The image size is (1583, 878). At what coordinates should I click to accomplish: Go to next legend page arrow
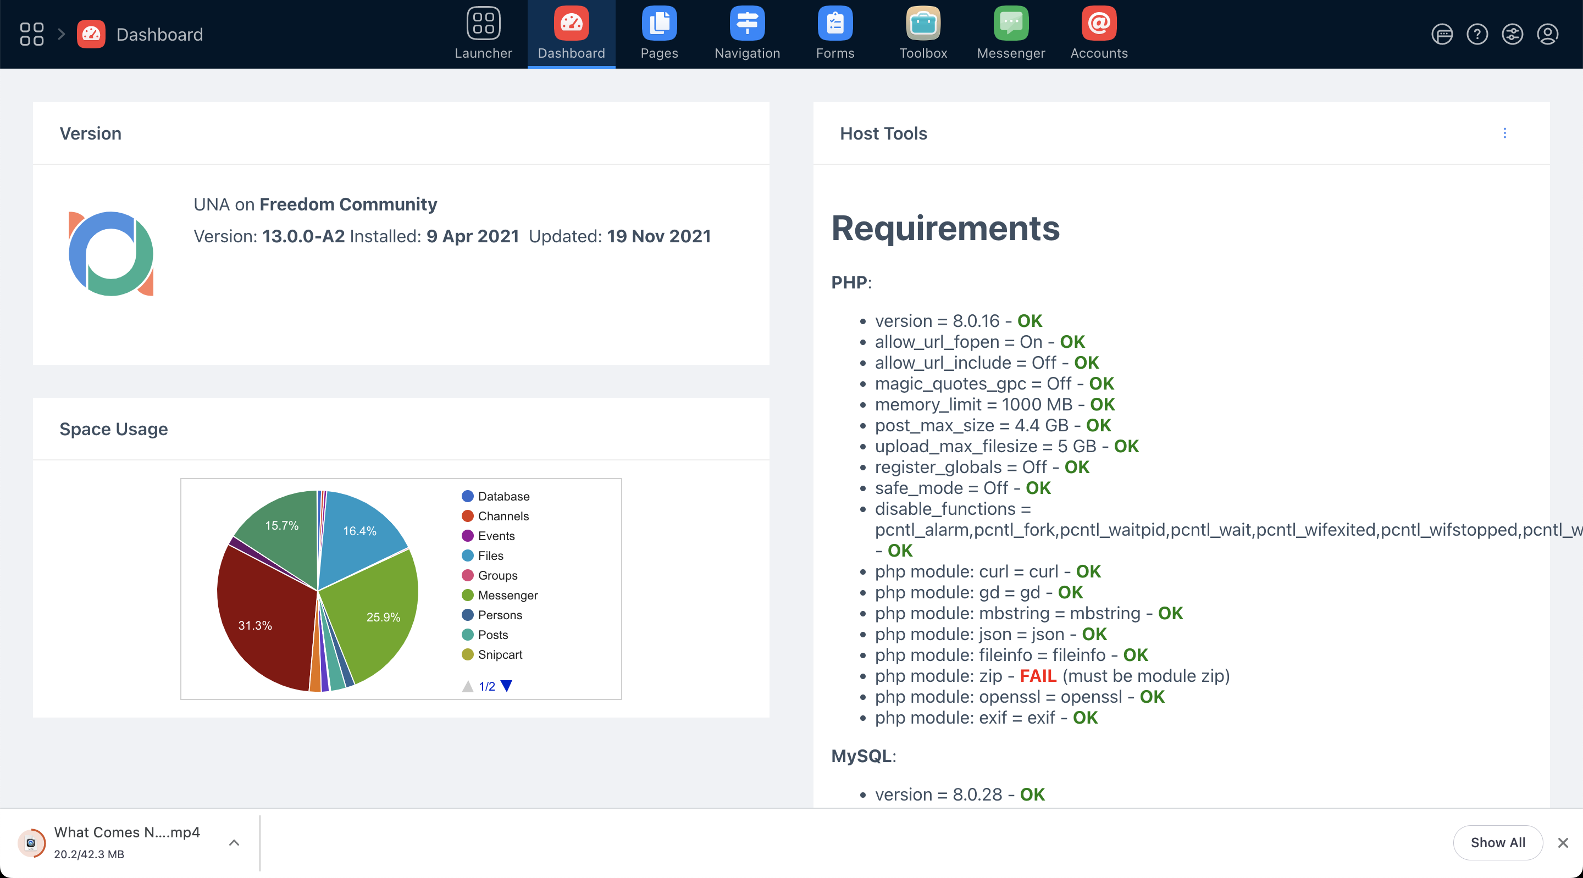click(506, 686)
